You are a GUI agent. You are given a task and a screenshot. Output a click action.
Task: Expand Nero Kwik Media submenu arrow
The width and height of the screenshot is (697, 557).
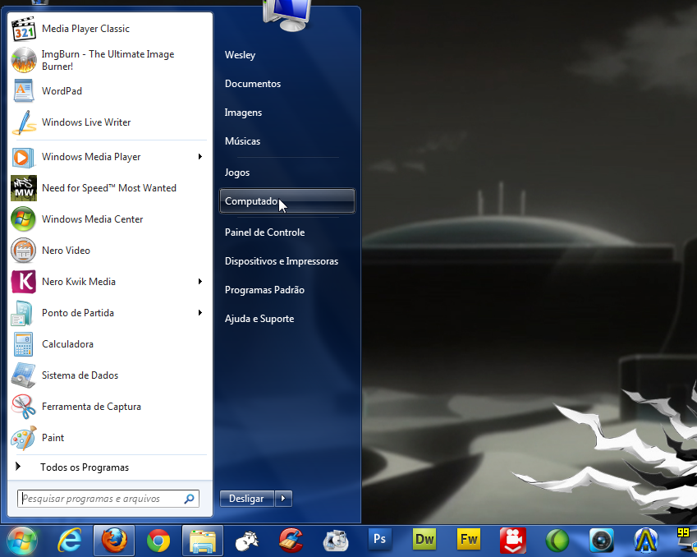pos(199,282)
